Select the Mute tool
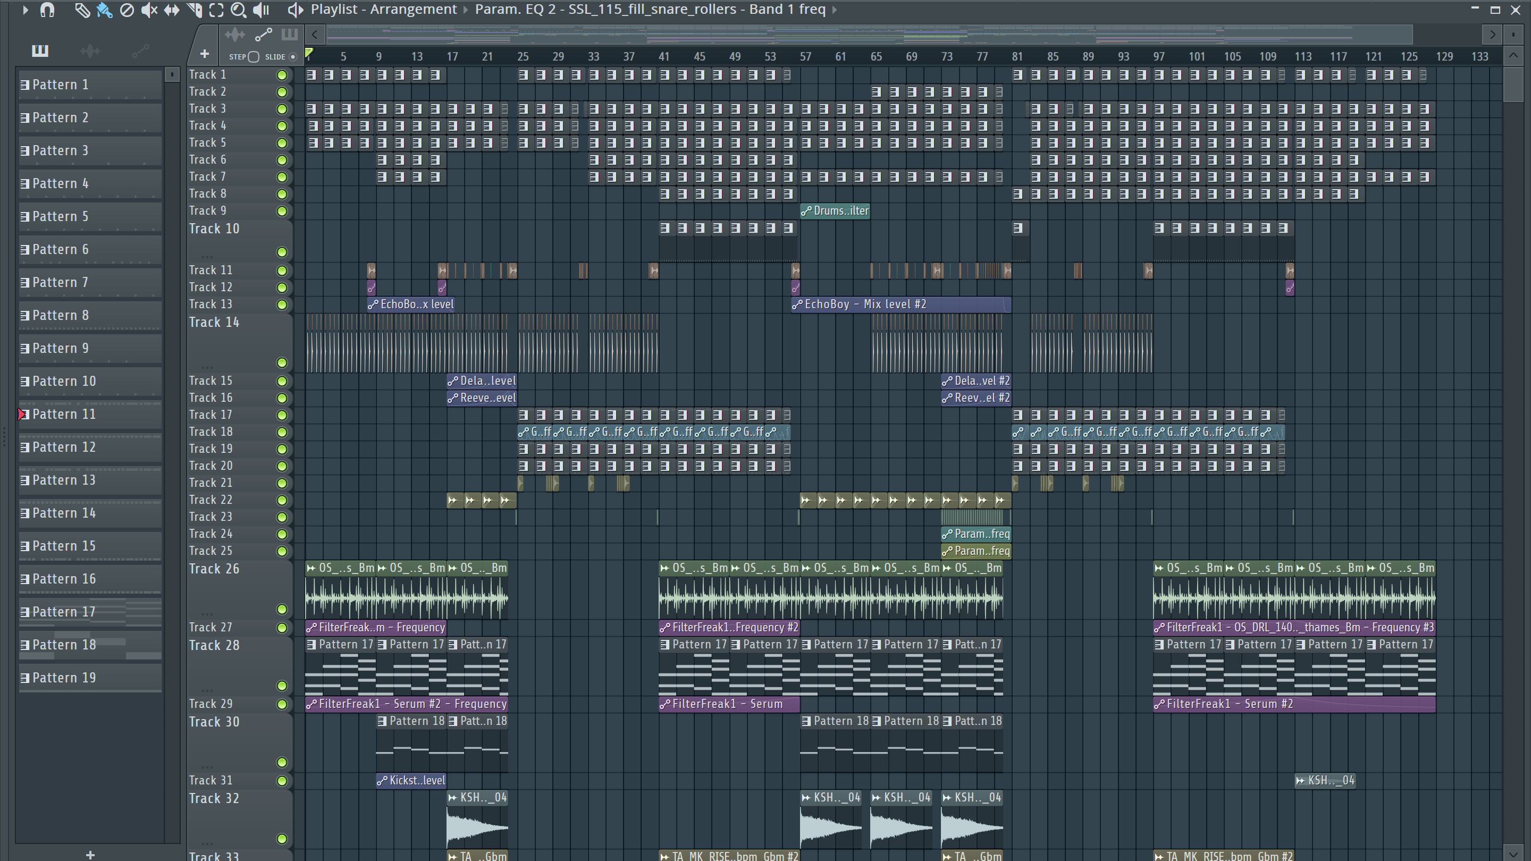This screenshot has width=1531, height=861. tap(149, 10)
